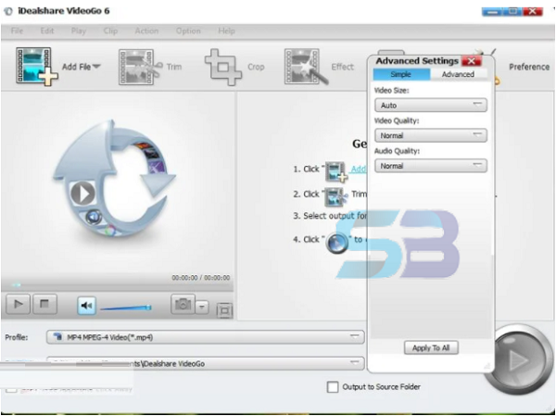Click the VideoGo logo in preview area
The width and height of the screenshot is (556, 416).
click(x=113, y=179)
